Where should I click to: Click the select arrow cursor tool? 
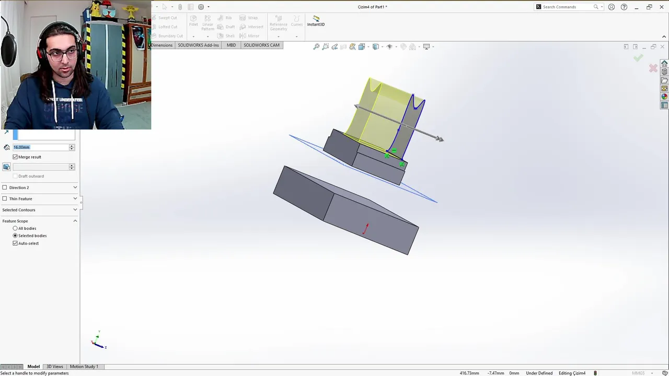(x=164, y=7)
